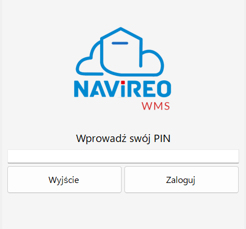Click the NAVIREO wordmark's letter N
Viewport: 246px width, 229px height.
(x=82, y=89)
